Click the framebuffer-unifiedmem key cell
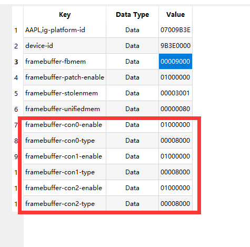This screenshot has width=250, height=247. [65, 109]
